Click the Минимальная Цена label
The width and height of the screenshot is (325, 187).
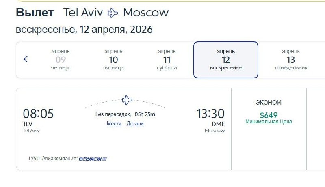pyautogui.click(x=269, y=122)
